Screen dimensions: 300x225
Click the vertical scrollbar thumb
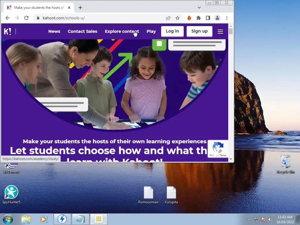tap(231, 31)
